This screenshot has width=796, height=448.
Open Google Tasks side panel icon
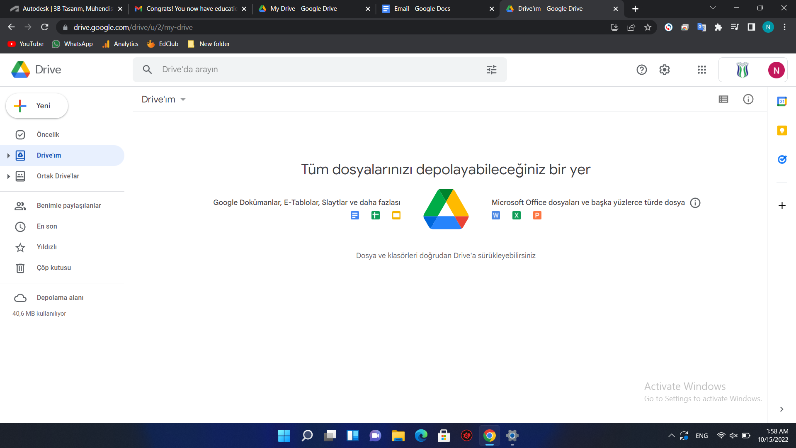click(782, 159)
